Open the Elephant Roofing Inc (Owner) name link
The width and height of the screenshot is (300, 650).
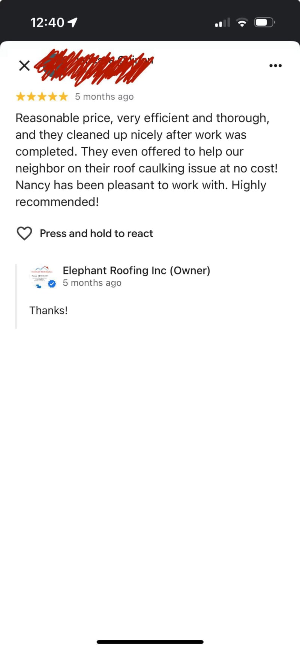tap(136, 270)
